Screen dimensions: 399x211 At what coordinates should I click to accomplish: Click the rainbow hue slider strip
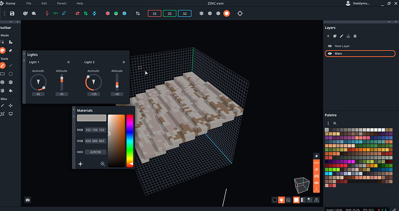[x=130, y=140]
